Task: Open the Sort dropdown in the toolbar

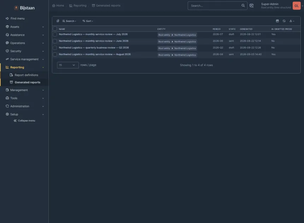Action: tap(88, 21)
